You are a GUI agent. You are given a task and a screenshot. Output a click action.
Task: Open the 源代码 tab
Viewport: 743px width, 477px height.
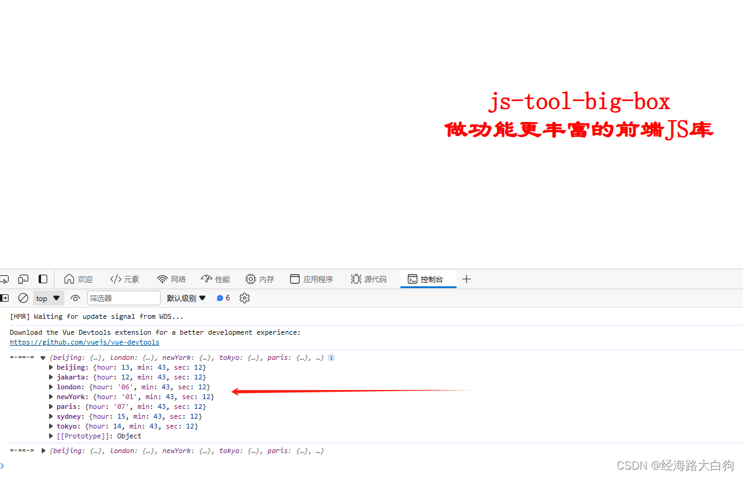tap(369, 279)
